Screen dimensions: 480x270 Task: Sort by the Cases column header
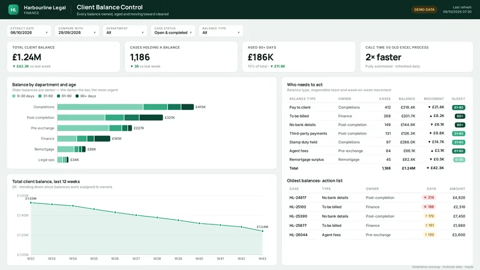tap(385, 99)
